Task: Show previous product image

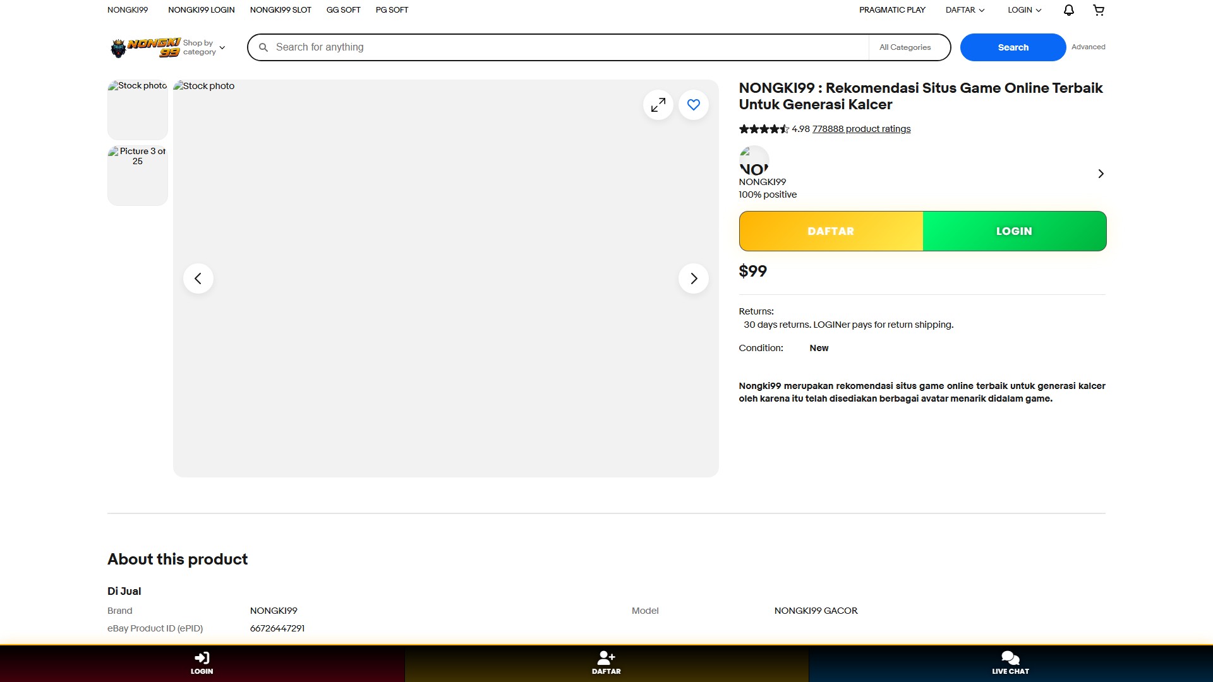Action: pyautogui.click(x=198, y=278)
